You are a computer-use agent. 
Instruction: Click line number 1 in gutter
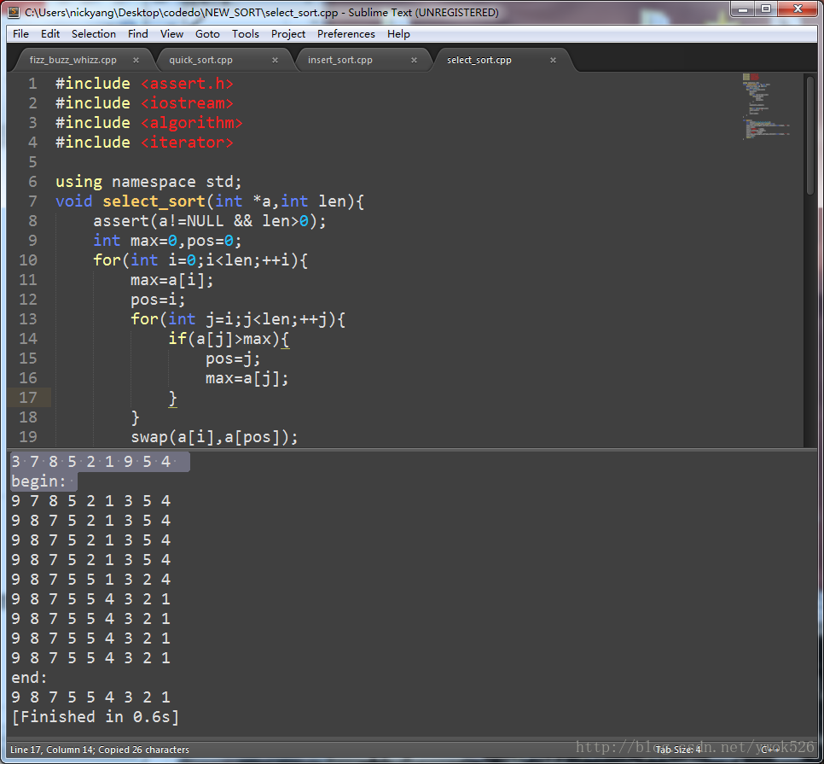pyautogui.click(x=32, y=84)
